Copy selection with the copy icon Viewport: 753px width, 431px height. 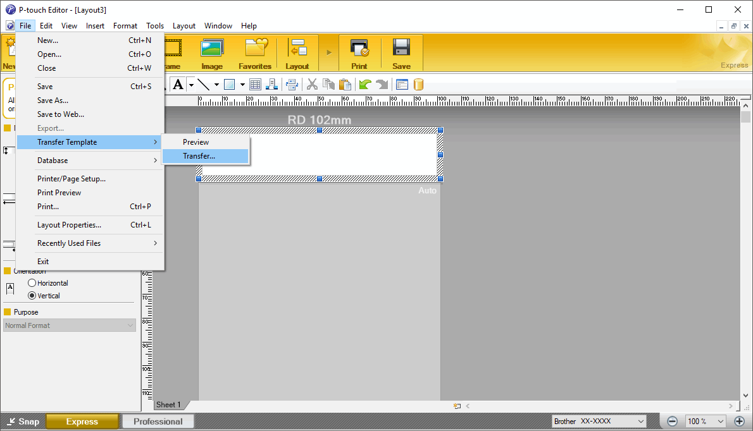[328, 85]
